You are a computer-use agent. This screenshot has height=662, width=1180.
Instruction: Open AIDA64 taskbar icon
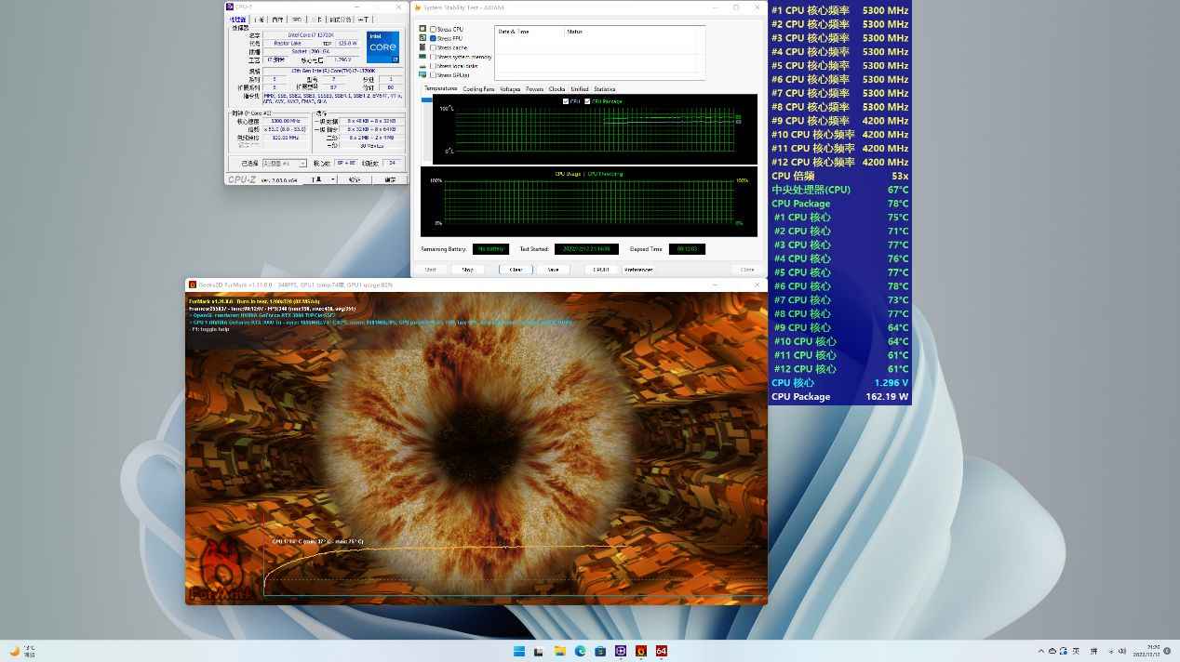[662, 651]
